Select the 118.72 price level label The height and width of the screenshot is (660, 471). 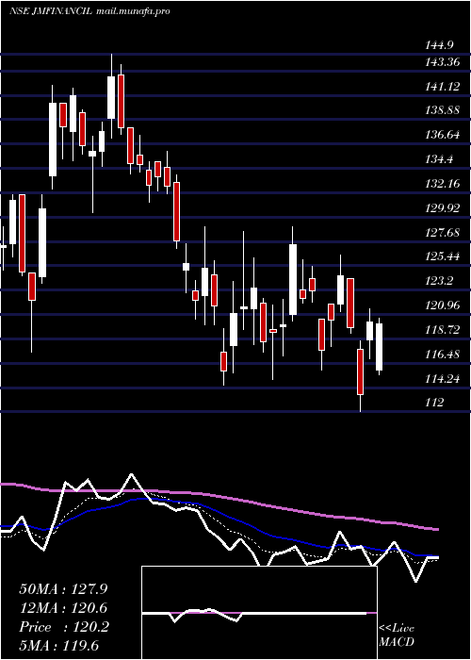coord(442,330)
